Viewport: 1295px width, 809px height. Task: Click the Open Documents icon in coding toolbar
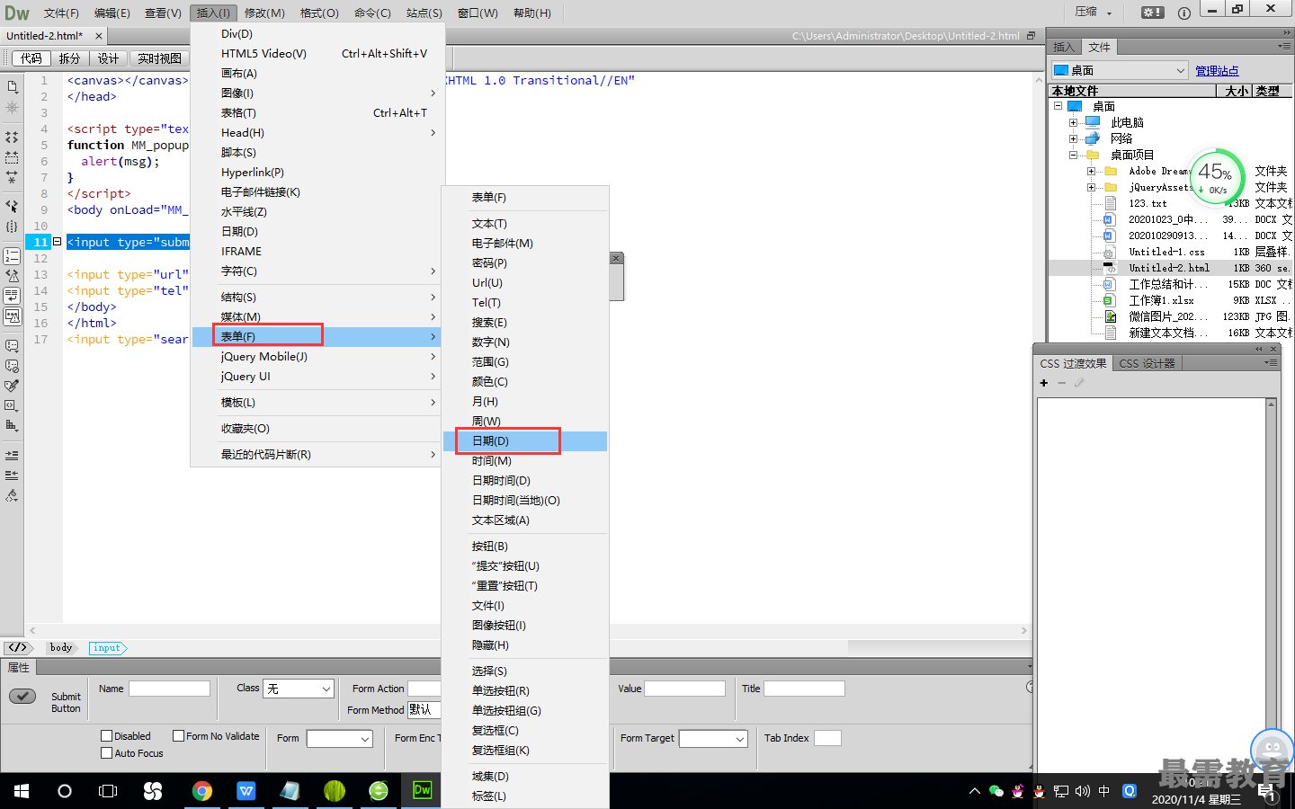[12, 86]
